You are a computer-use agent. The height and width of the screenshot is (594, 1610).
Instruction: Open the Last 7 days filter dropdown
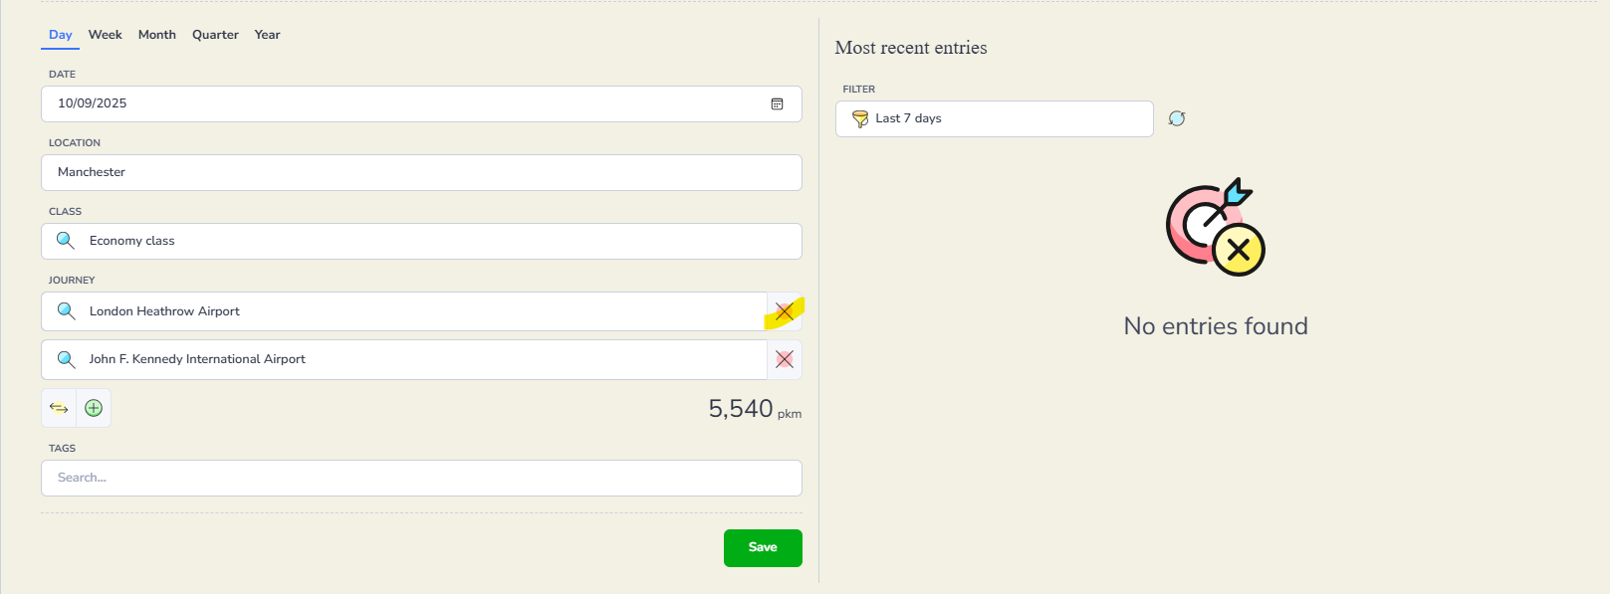995,118
